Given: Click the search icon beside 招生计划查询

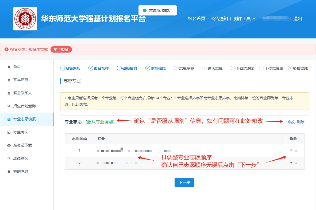Looking at the screenshot, I should pos(9,106).
